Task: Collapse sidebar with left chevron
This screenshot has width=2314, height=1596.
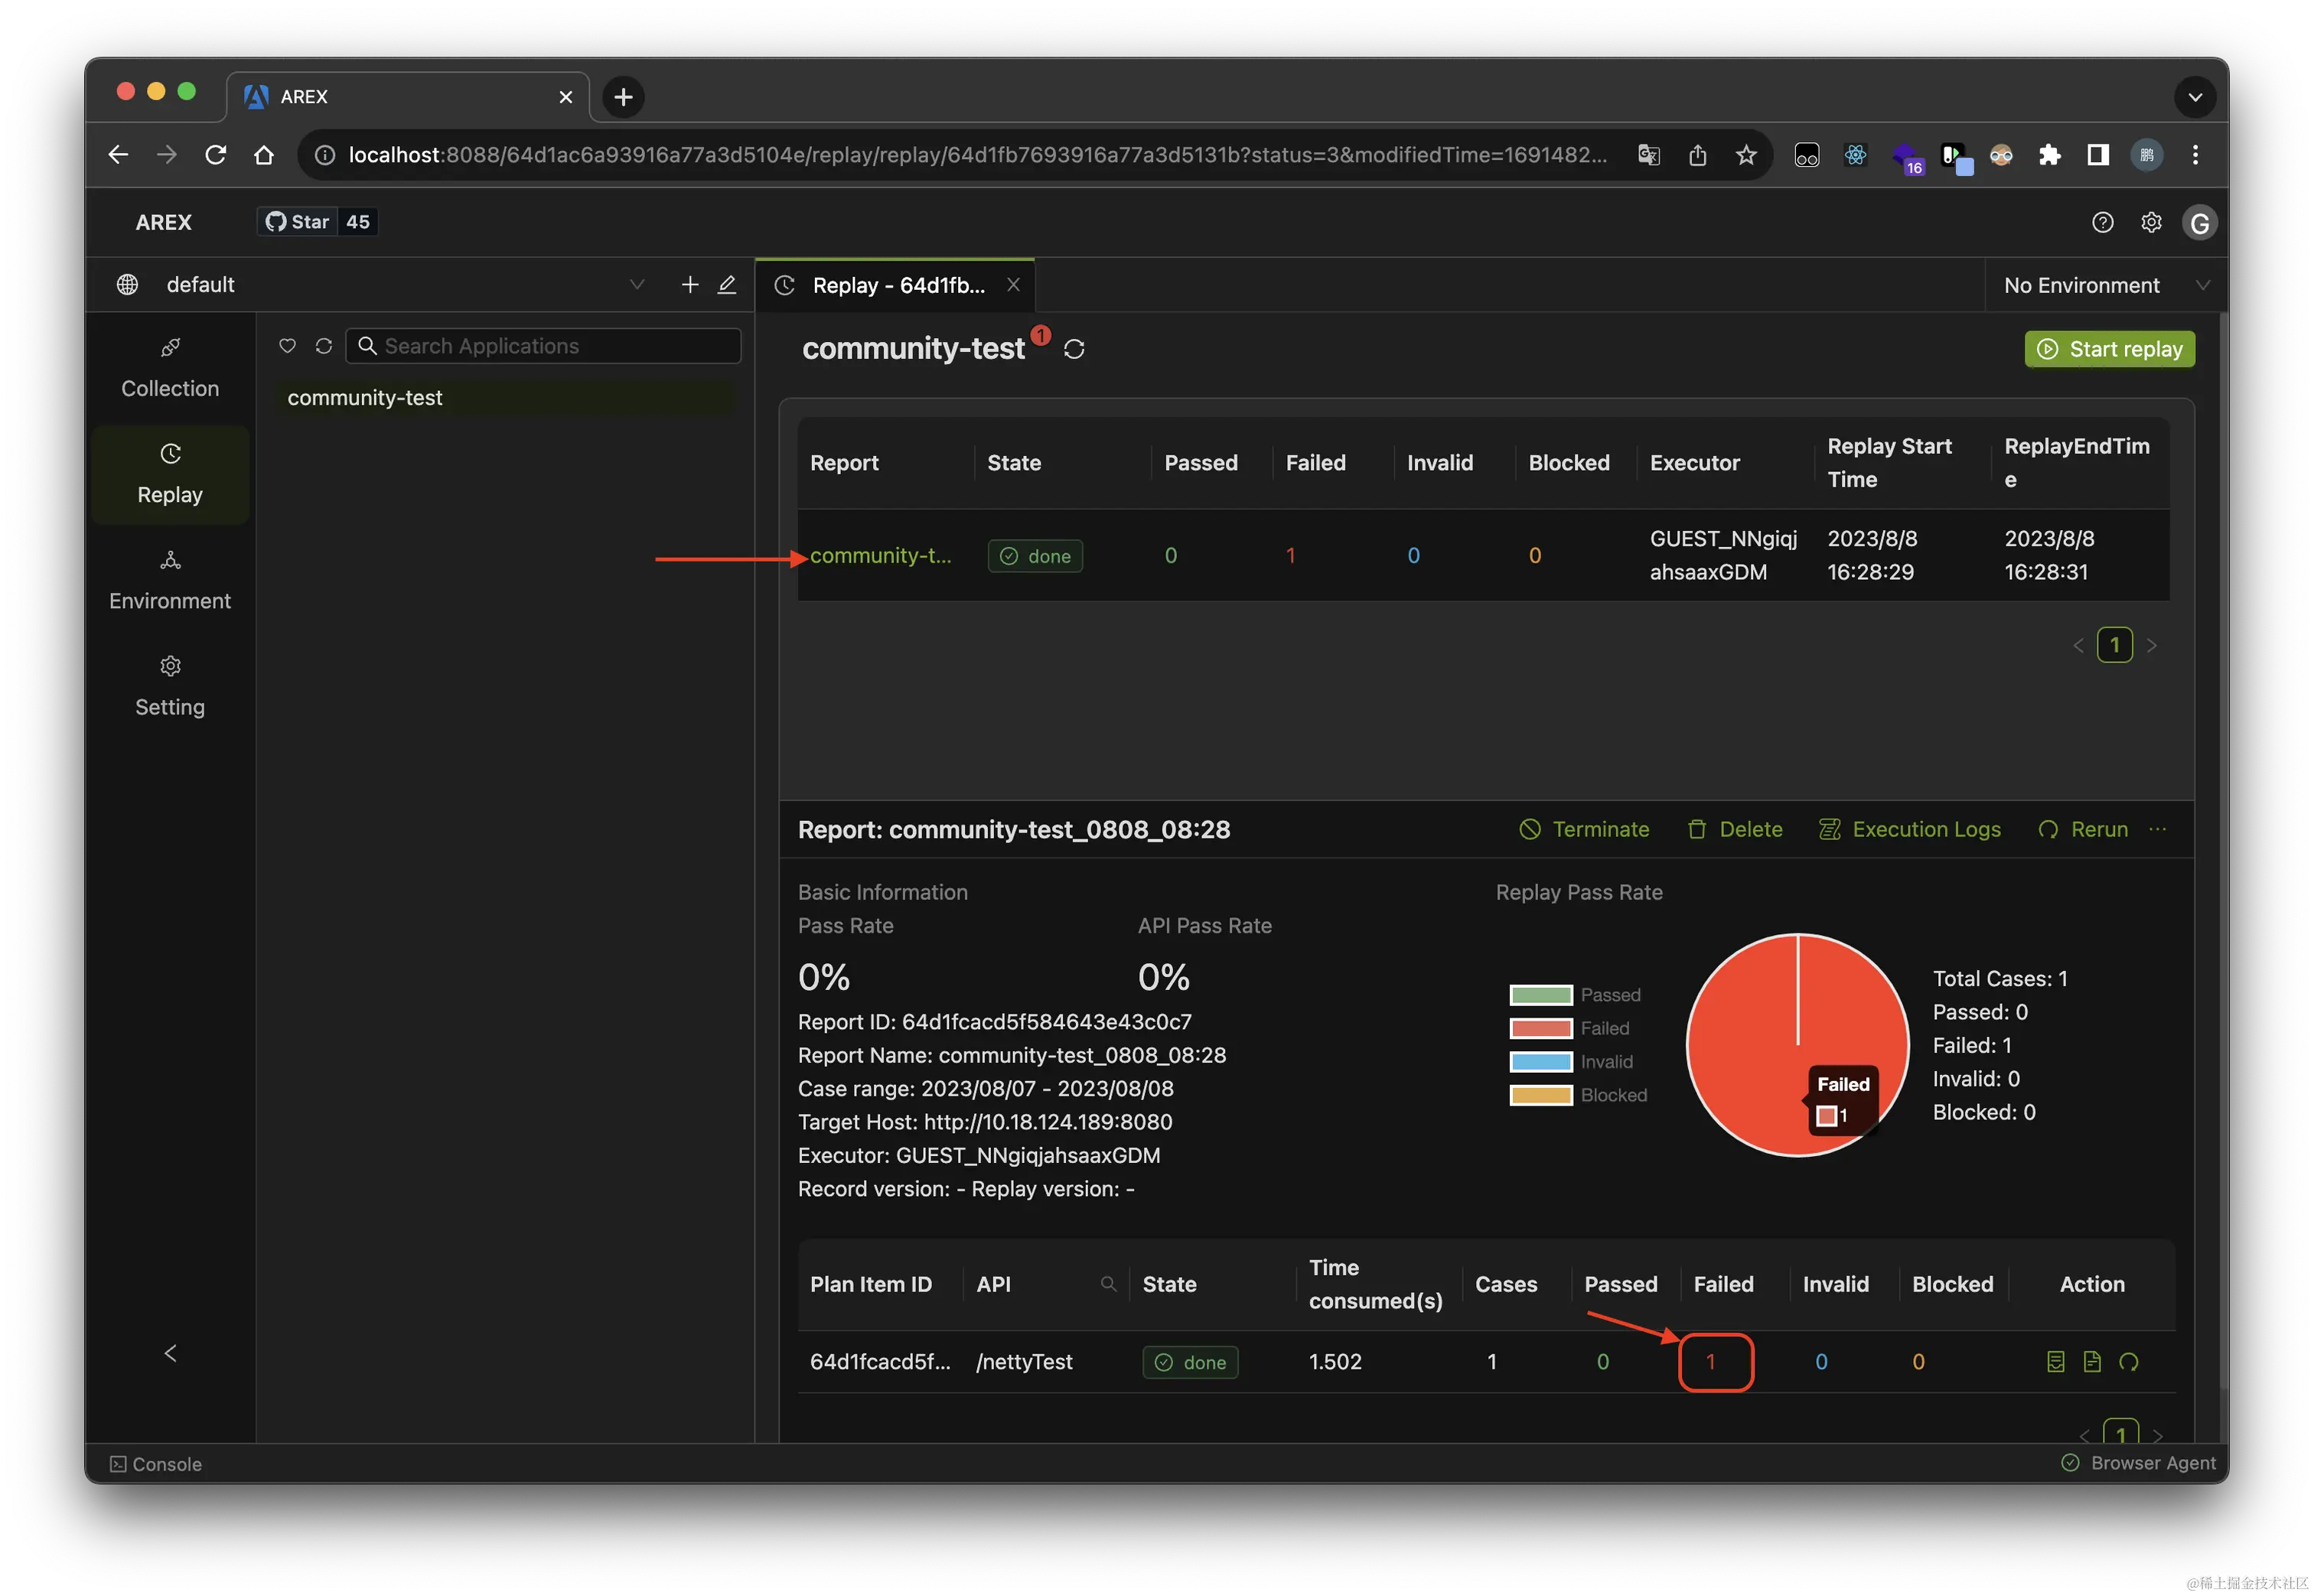Action: coord(170,1353)
